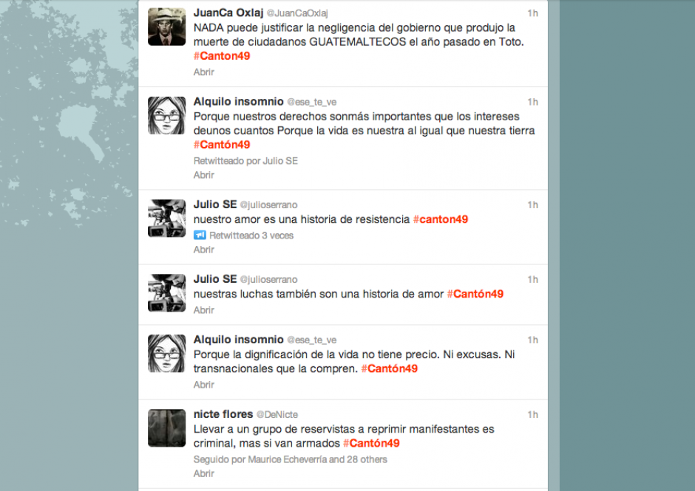Click Alquilo insomnio avatar on the "dignificación" tweet
This screenshot has width=695, height=491.
tap(166, 354)
